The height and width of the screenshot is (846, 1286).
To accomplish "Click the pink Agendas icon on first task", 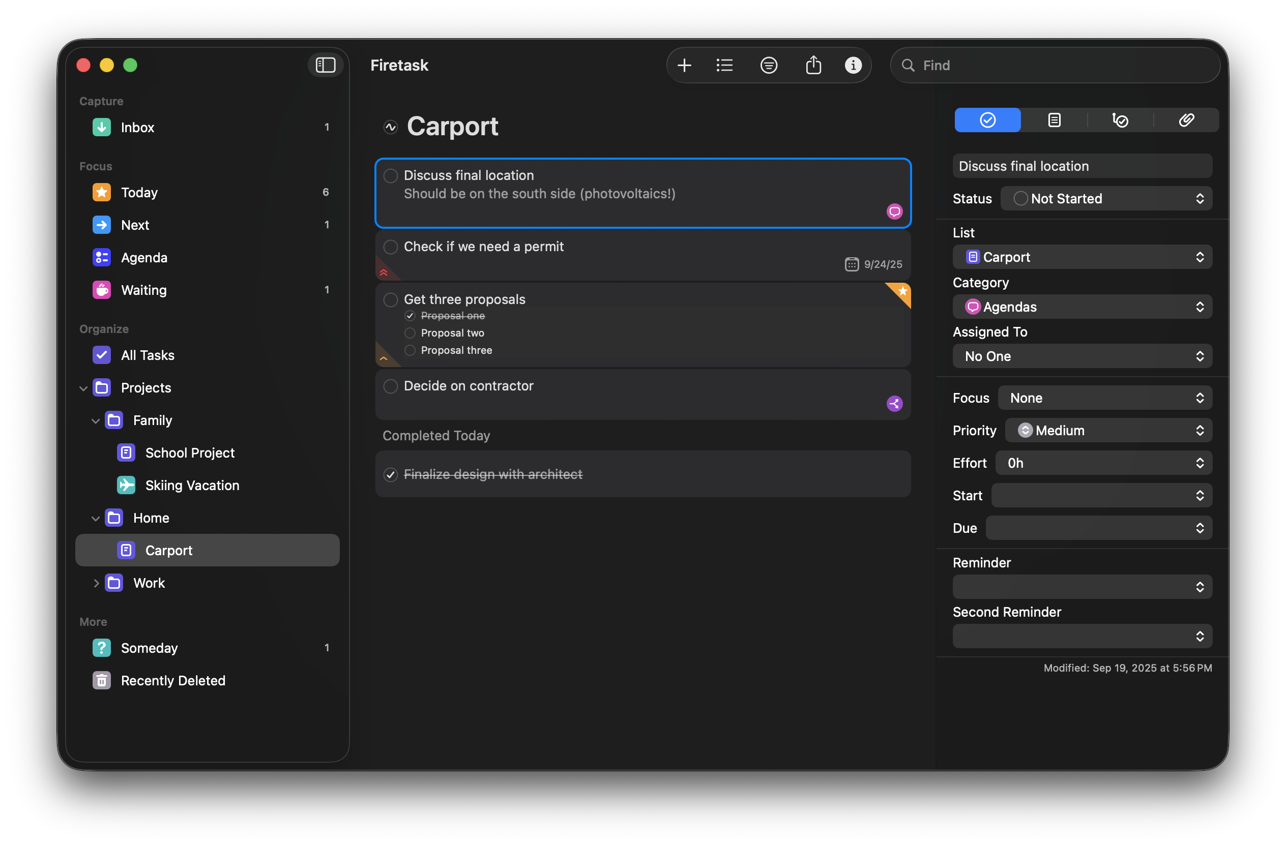I will (x=894, y=211).
